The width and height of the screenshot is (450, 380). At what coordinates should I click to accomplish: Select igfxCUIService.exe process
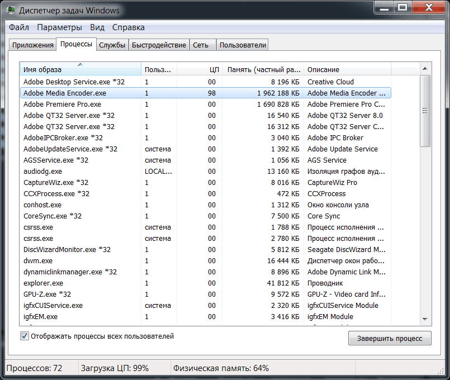[206, 306]
